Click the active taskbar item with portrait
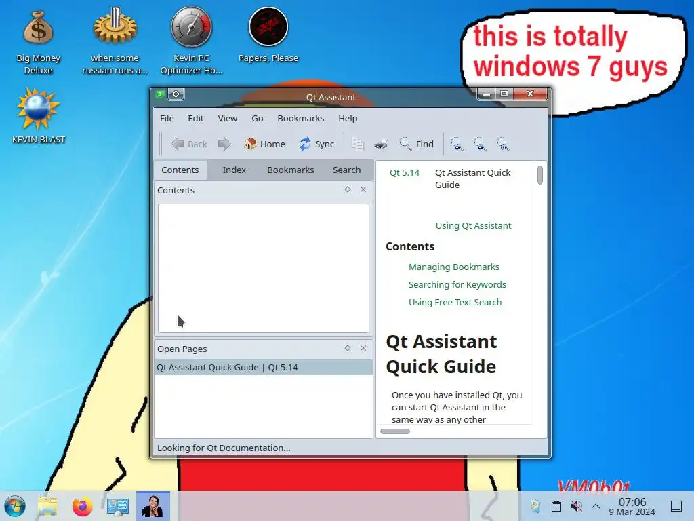The image size is (694, 521). tap(153, 506)
